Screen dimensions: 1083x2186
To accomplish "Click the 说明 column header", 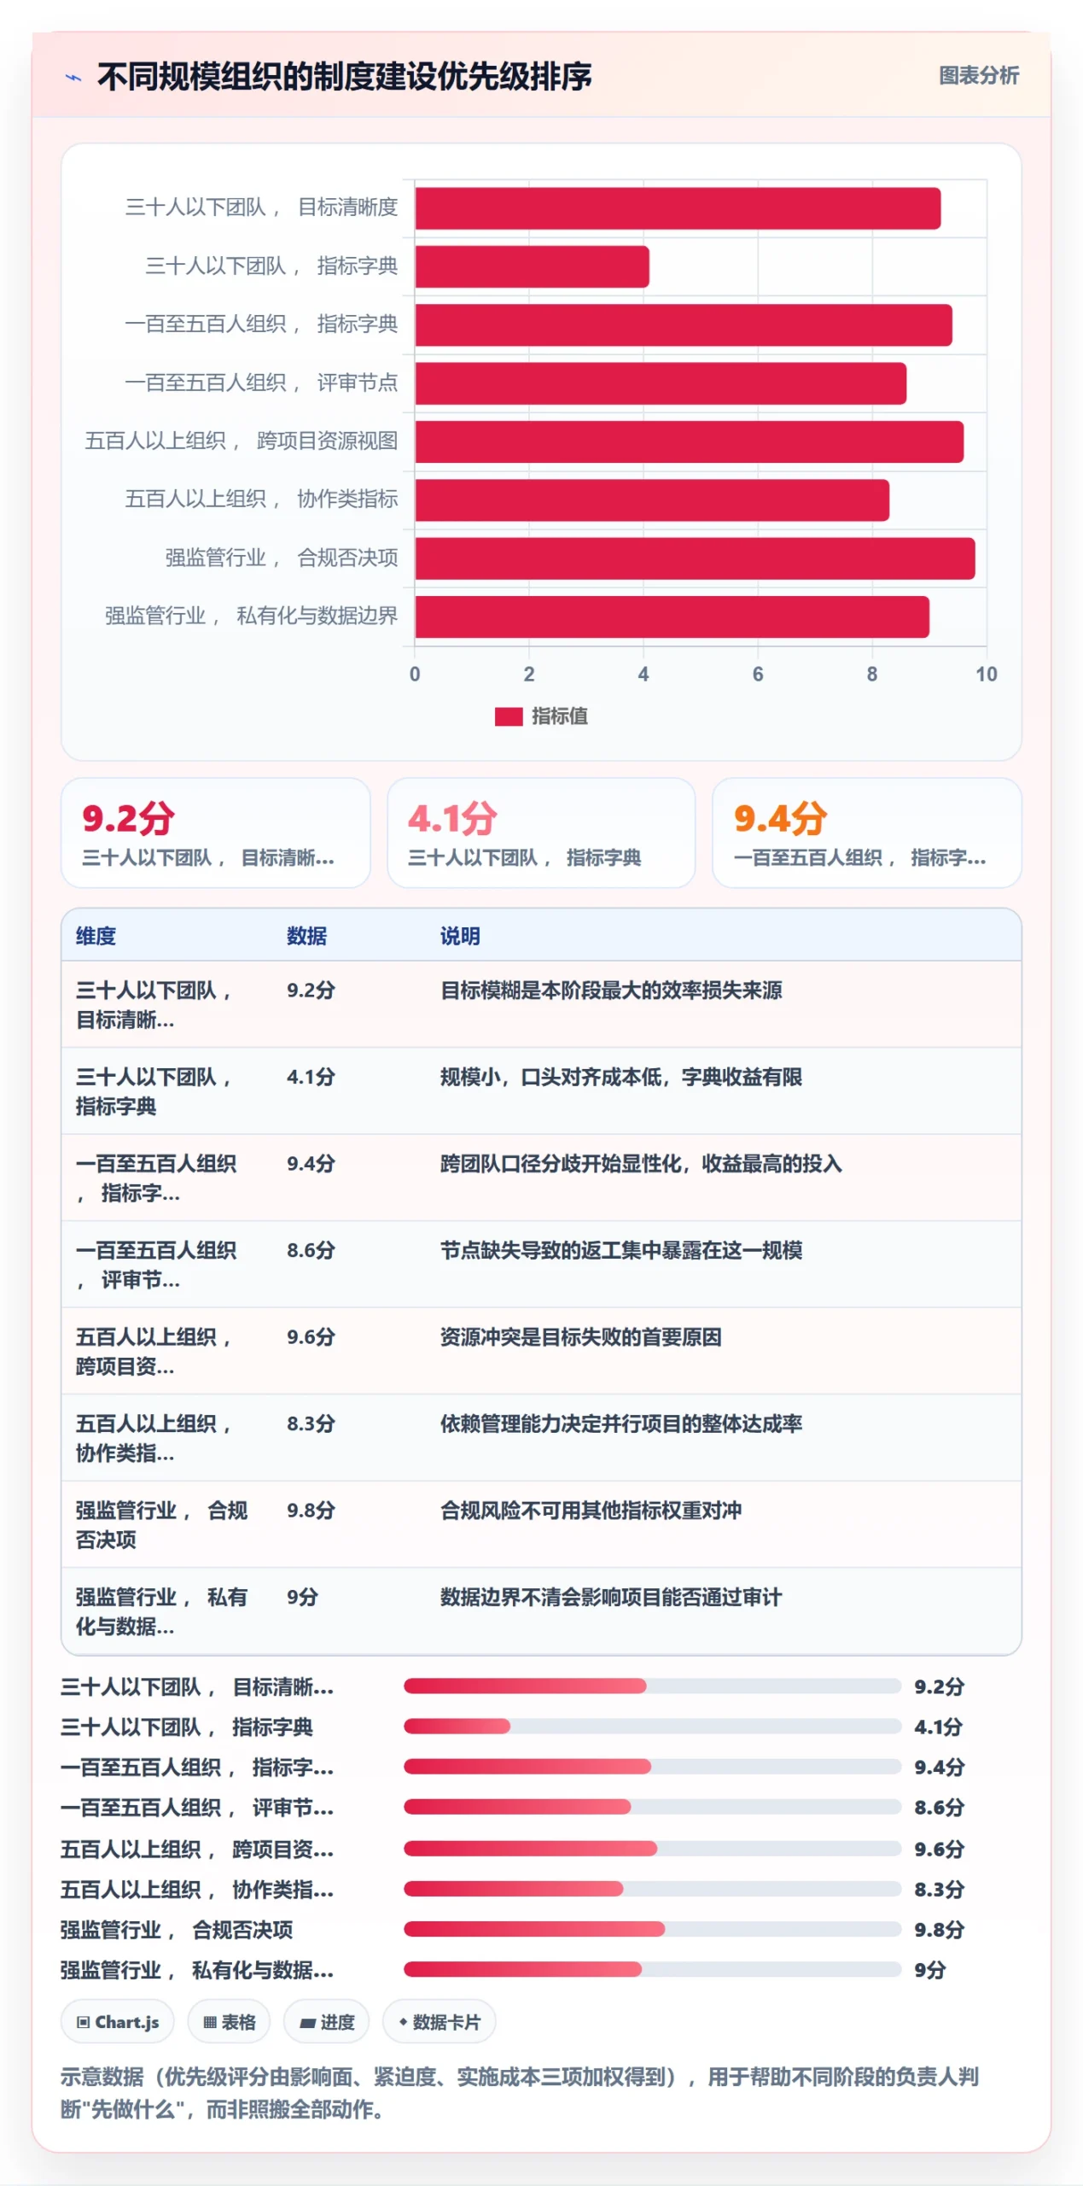I will (460, 935).
